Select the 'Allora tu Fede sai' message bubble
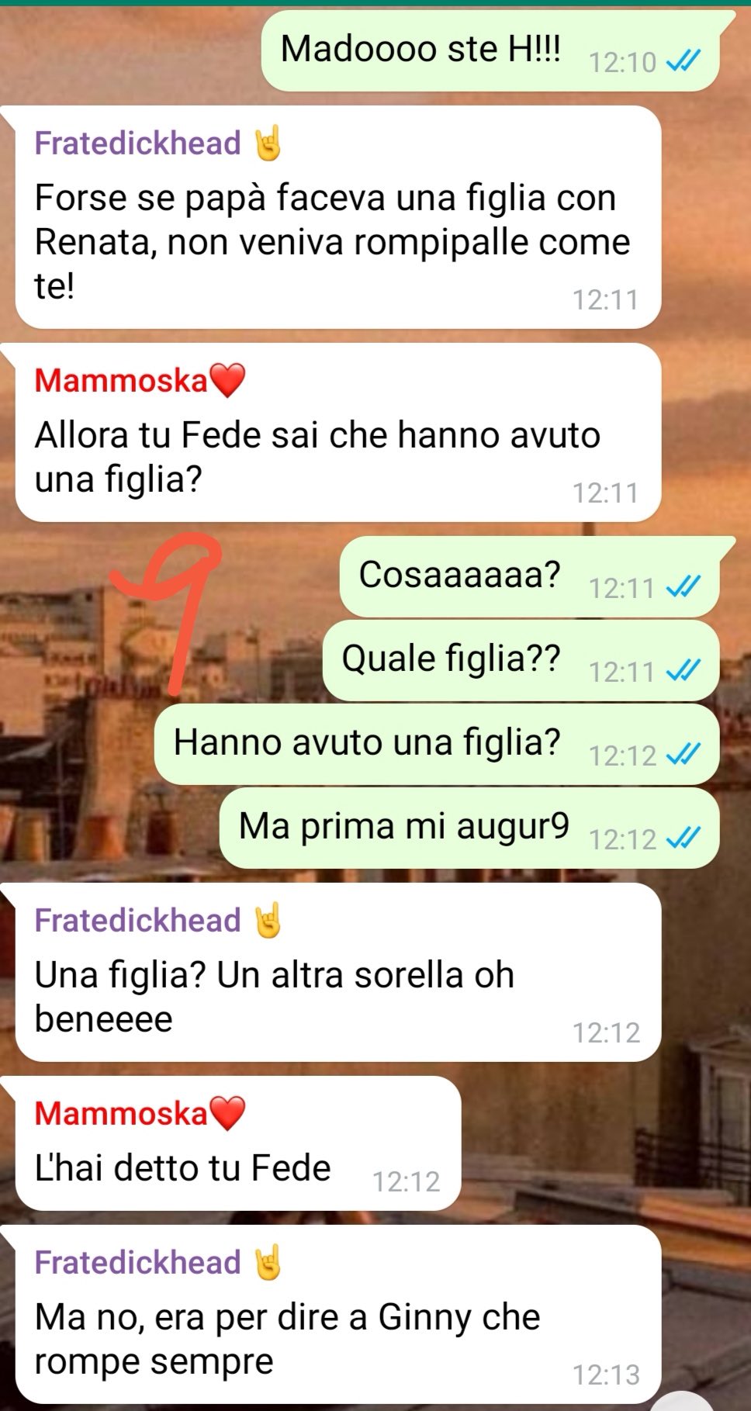Screen dimensions: 751x1411 pyautogui.click(x=337, y=432)
